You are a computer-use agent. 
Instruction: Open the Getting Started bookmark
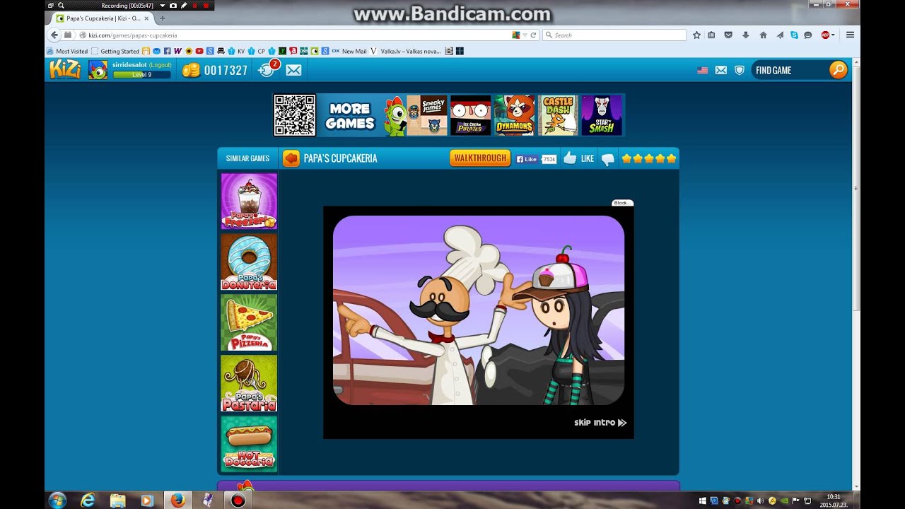pyautogui.click(x=115, y=51)
